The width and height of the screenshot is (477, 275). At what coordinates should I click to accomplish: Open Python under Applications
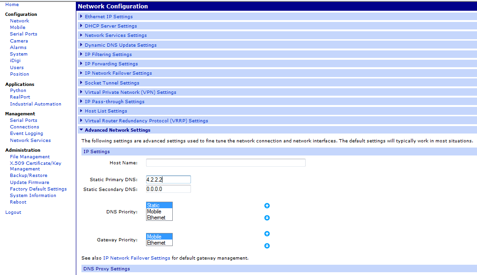(x=18, y=91)
